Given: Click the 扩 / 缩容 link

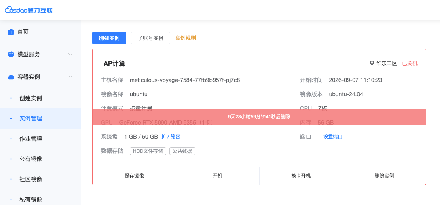Looking at the screenshot, I should (x=171, y=137).
